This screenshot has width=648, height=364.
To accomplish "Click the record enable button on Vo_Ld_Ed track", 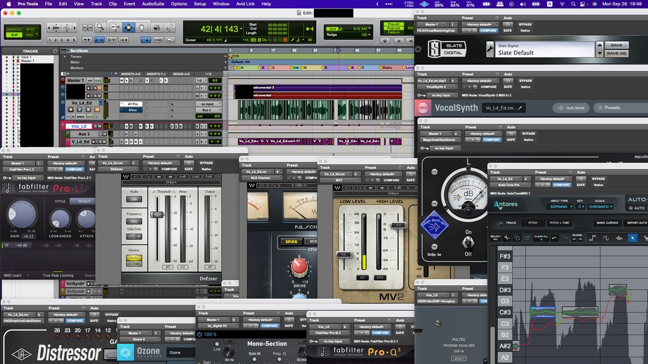I will point(71,110).
